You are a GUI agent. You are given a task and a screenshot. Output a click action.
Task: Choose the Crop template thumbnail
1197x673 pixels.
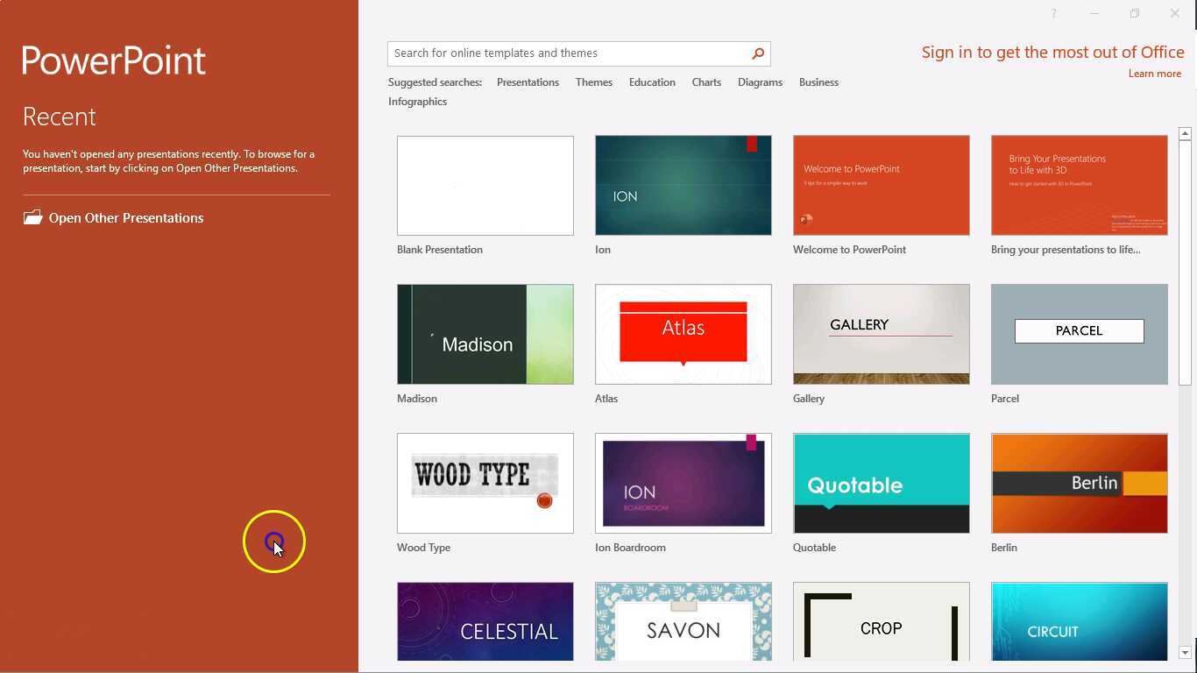pos(882,621)
